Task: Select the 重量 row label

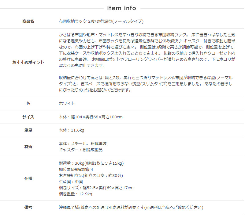Action: coord(28,130)
